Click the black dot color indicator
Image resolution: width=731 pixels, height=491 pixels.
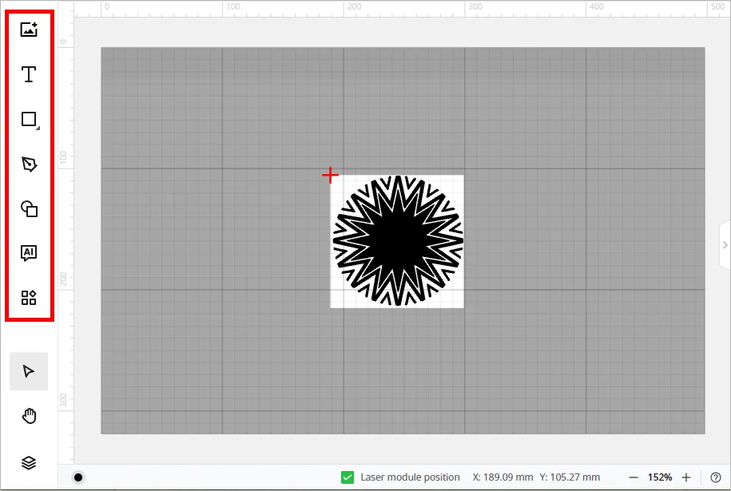pos(78,477)
